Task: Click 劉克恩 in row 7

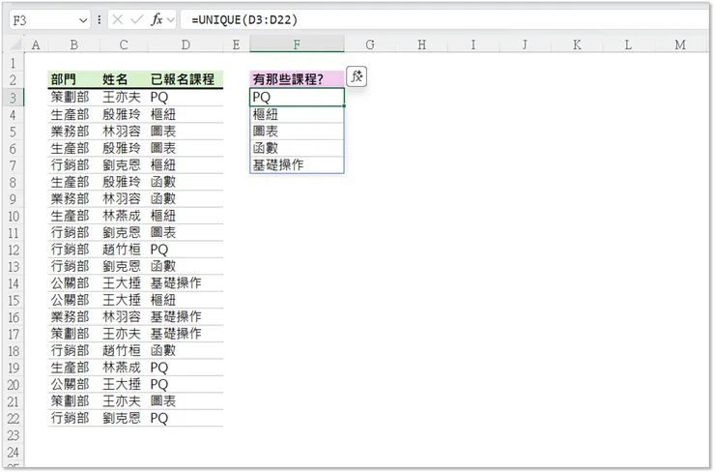Action: pos(122,164)
